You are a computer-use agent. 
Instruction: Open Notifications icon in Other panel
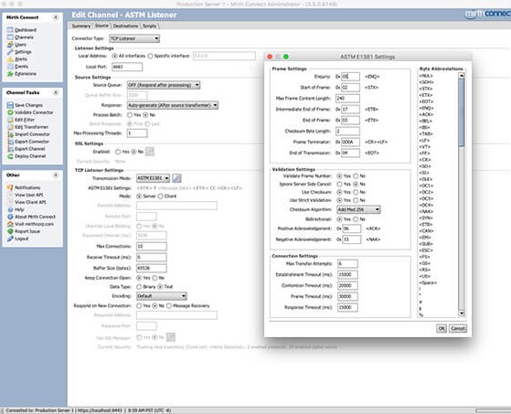coord(10,187)
